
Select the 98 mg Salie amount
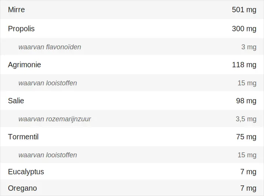[x=246, y=101]
